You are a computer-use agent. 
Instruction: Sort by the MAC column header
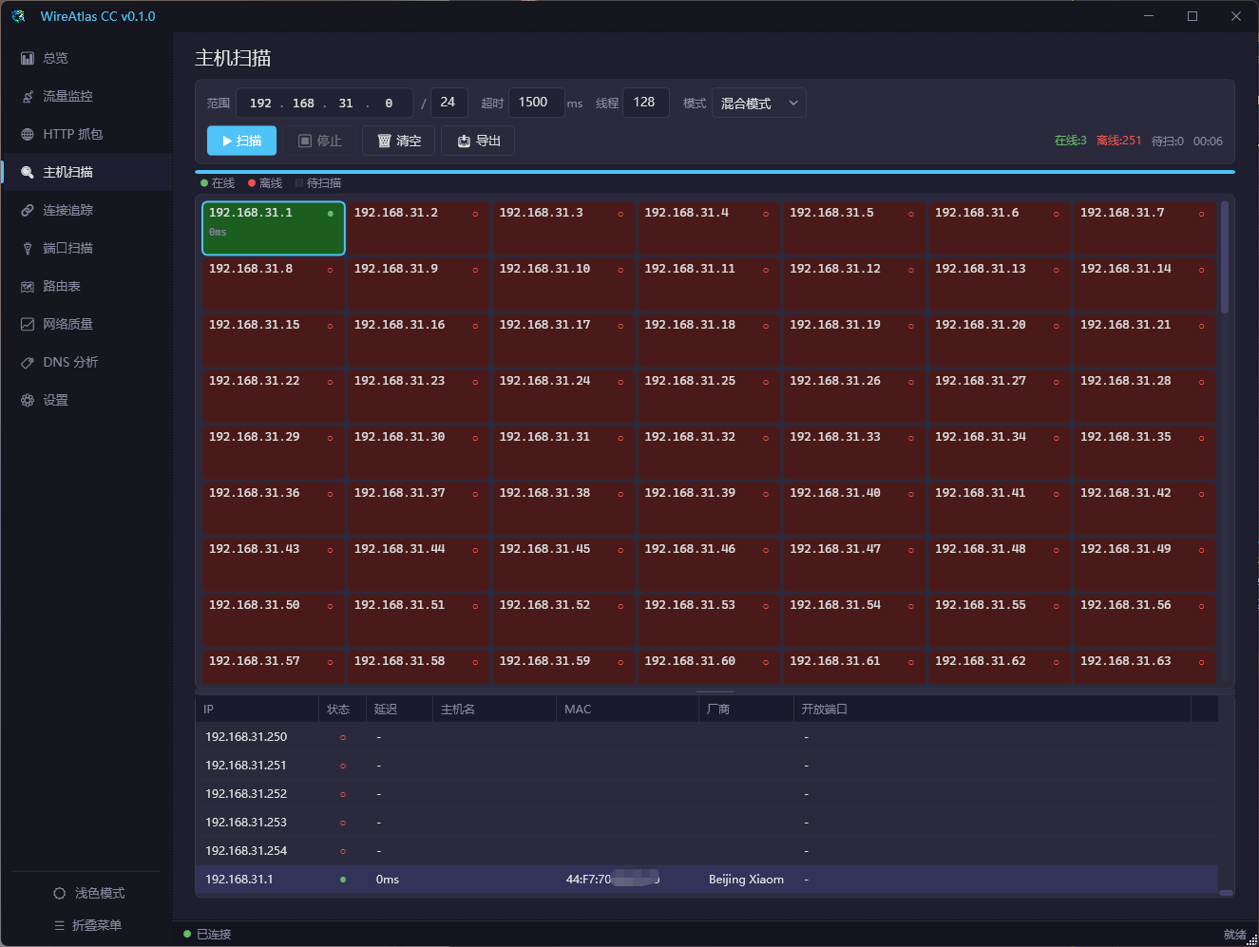(627, 709)
